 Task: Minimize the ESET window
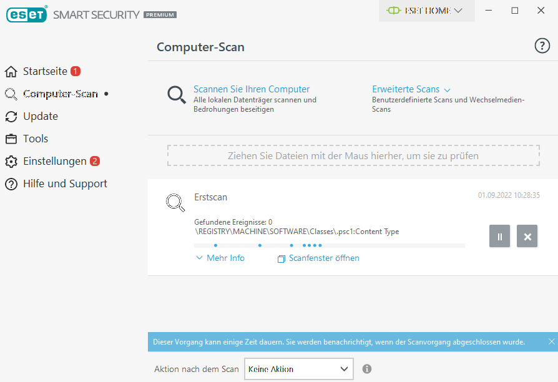click(x=489, y=11)
